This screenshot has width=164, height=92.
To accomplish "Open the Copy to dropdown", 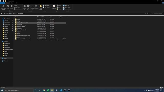I will [28, 7].
